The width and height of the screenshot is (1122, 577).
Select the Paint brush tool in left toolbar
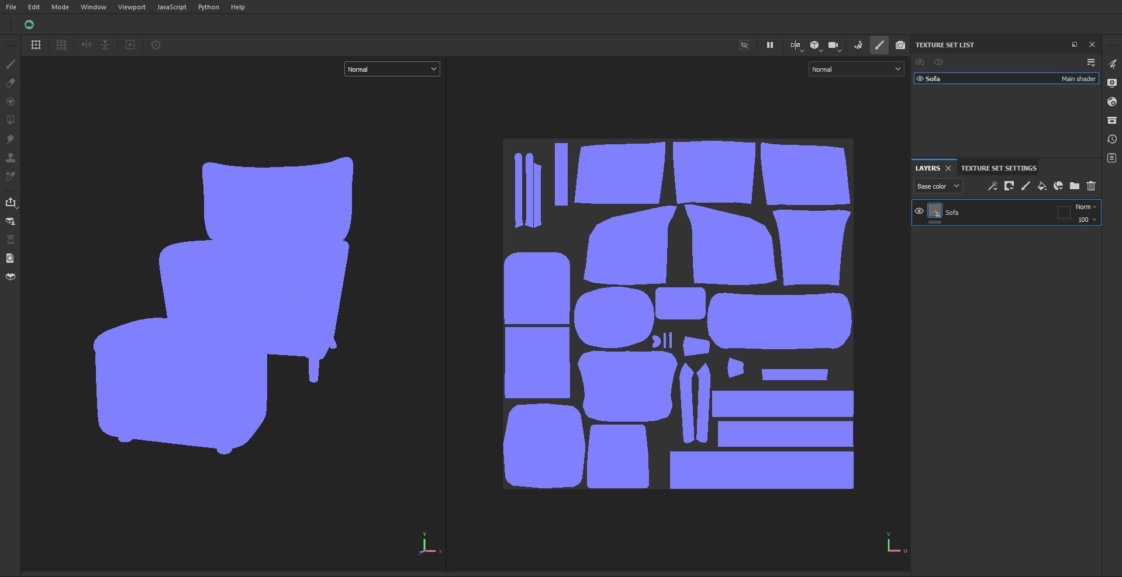(11, 64)
